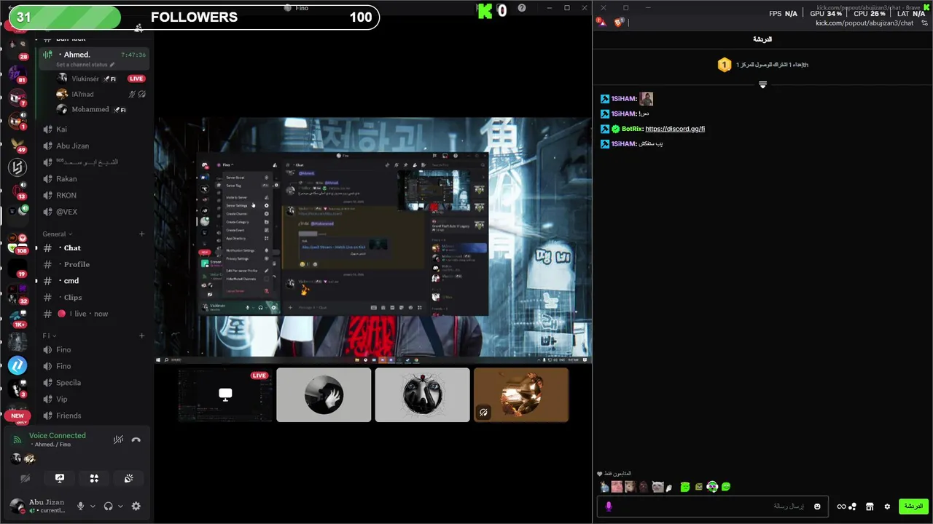Select the golden avatar muted participant tile

[520, 394]
